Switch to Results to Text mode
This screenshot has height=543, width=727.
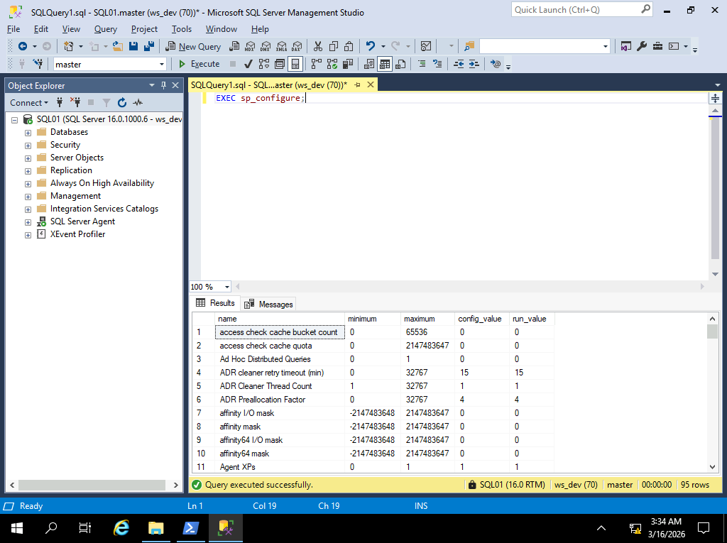(369, 64)
